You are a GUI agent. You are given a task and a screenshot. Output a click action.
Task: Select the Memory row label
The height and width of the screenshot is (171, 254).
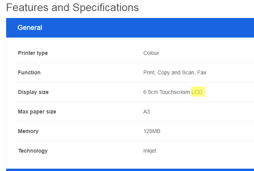28,131
